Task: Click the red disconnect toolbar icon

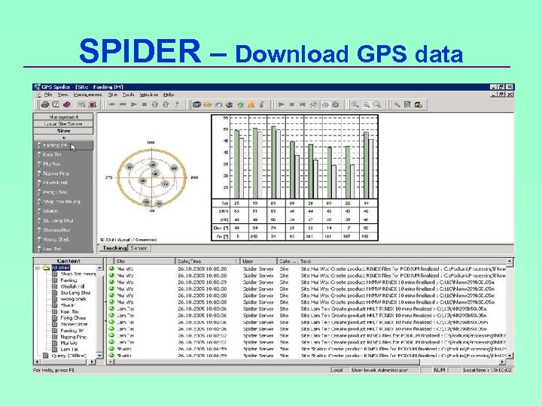Action: pos(93,105)
